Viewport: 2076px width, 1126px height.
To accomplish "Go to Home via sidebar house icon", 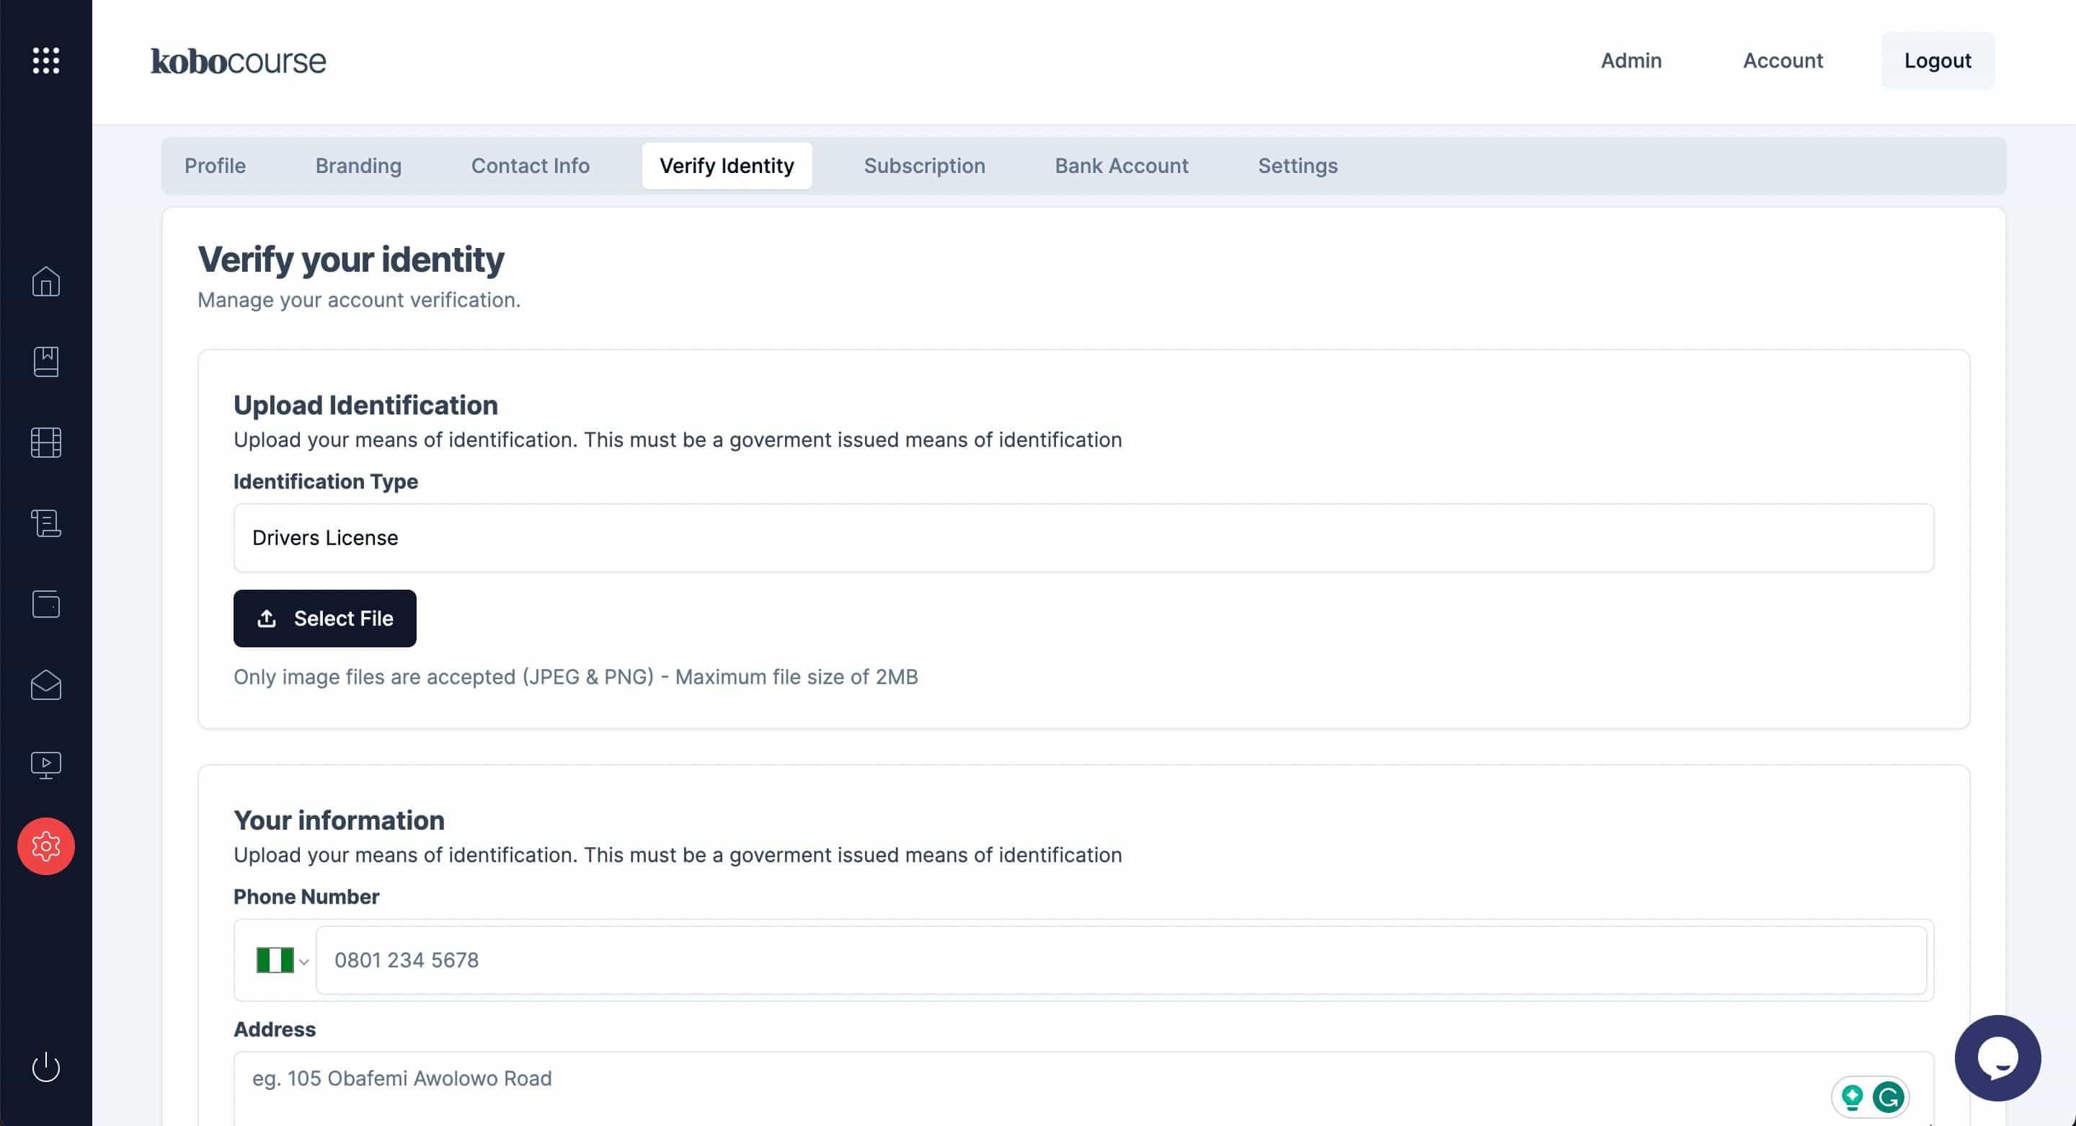I will [46, 281].
